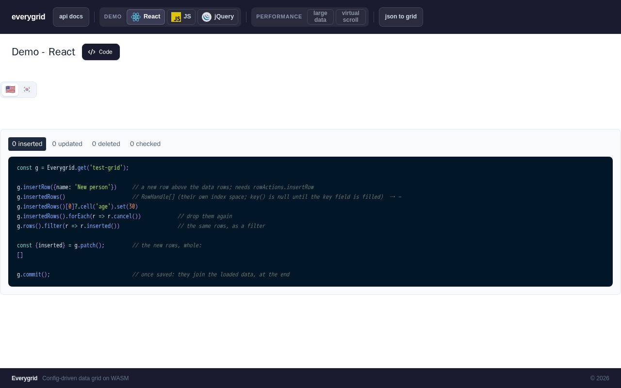The image size is (621, 388).
Task: Click the "// the new rows, whole:" comment
Action: coord(167,245)
